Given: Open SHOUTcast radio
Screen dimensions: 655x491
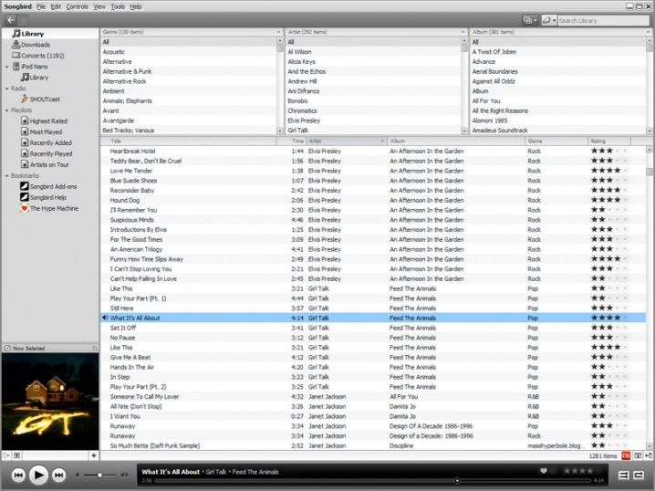Looking at the screenshot, I should pos(45,99).
